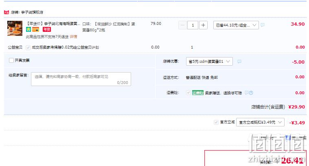
Task: Click the green 运费险 badge
Action: click(198, 93)
